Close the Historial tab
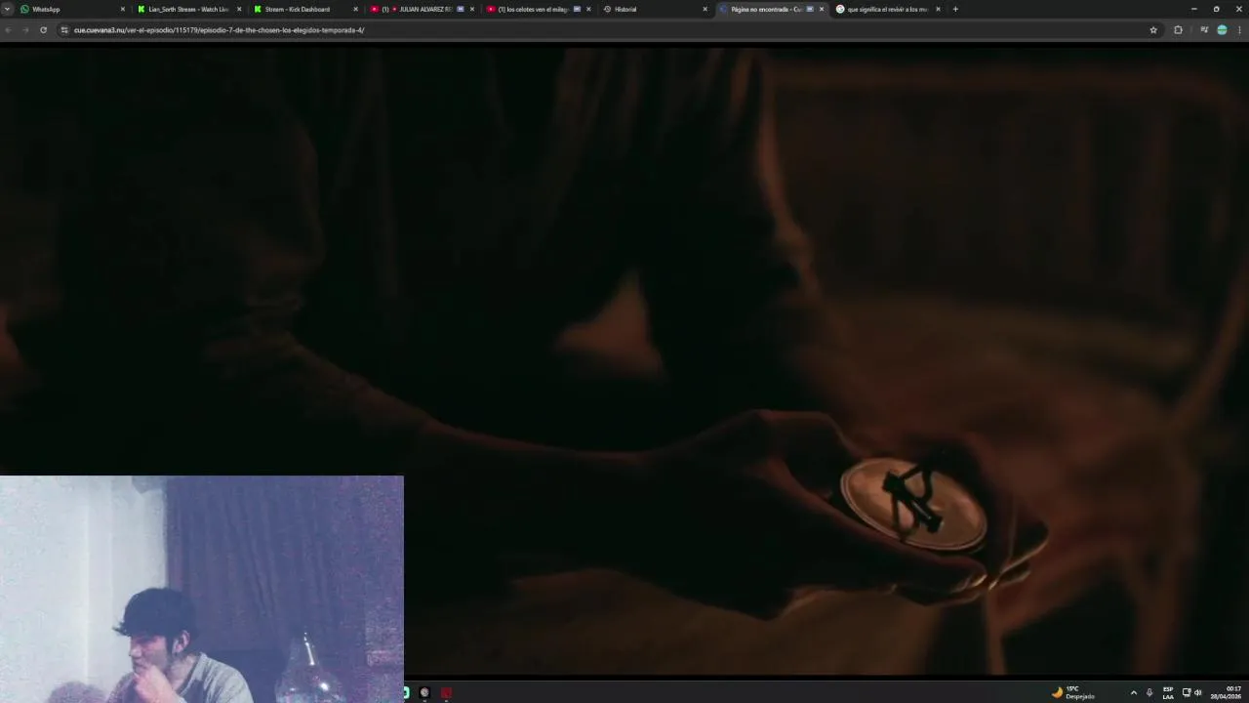This screenshot has width=1249, height=703. (705, 9)
